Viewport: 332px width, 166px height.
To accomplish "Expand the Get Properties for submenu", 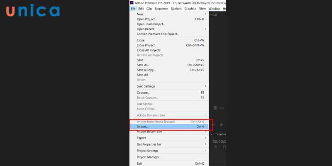I will 169,144.
